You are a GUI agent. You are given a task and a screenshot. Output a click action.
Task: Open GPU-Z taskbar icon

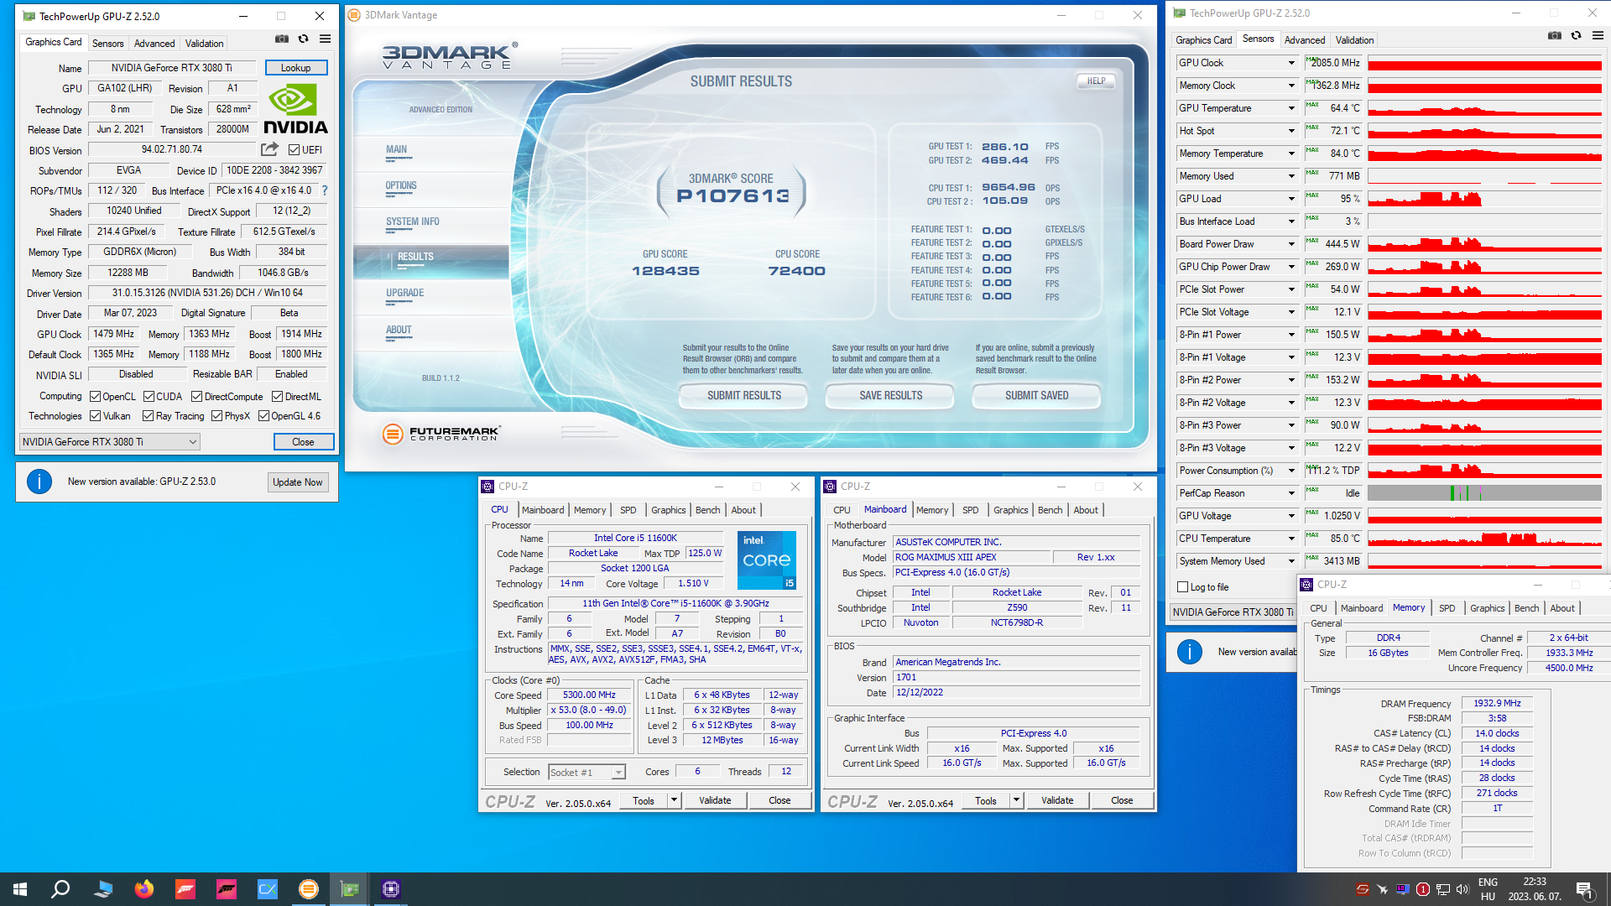tap(350, 889)
